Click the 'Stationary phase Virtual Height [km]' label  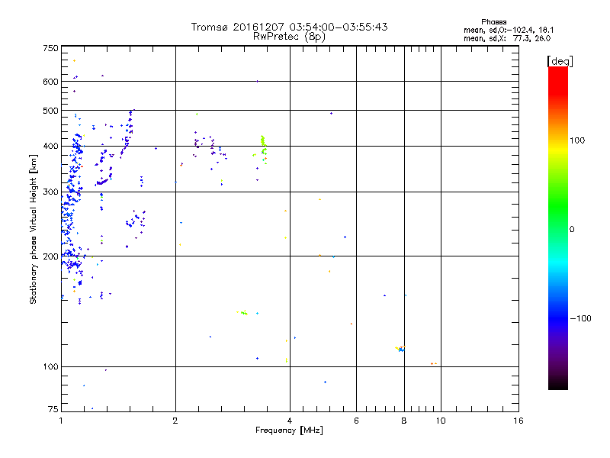pyautogui.click(x=34, y=229)
